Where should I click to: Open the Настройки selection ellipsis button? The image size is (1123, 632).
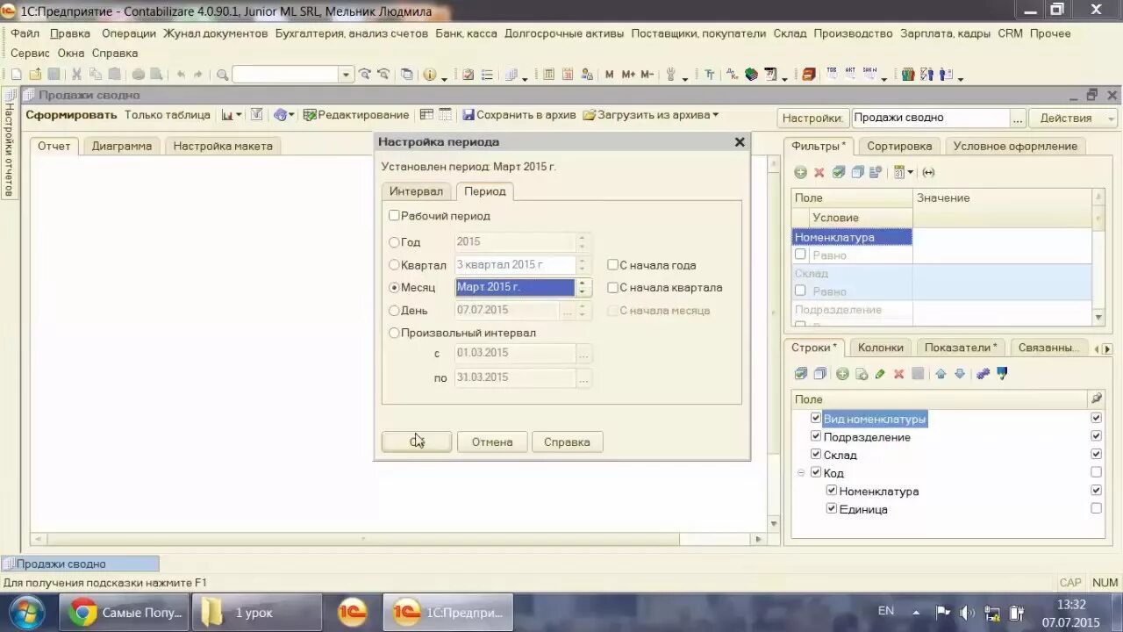tap(1017, 118)
